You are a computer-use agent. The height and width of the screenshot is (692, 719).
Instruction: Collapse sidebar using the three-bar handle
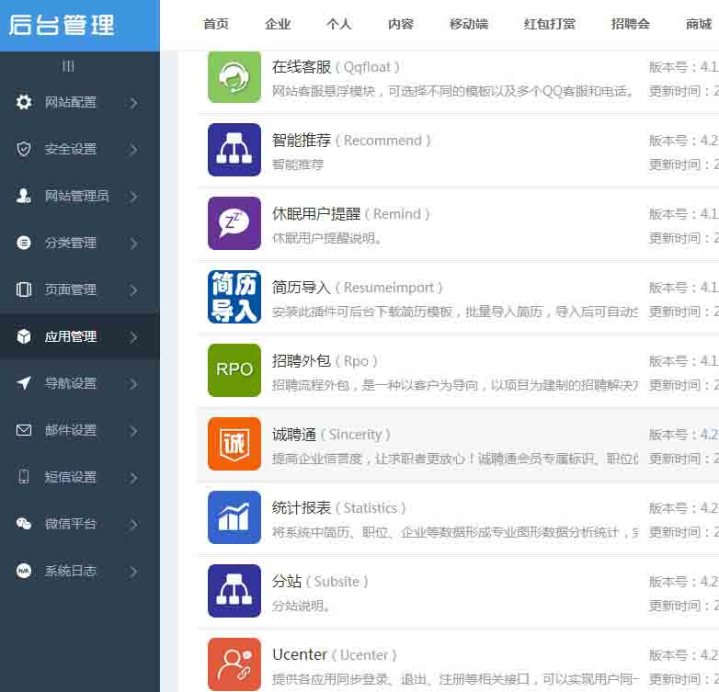[x=68, y=66]
